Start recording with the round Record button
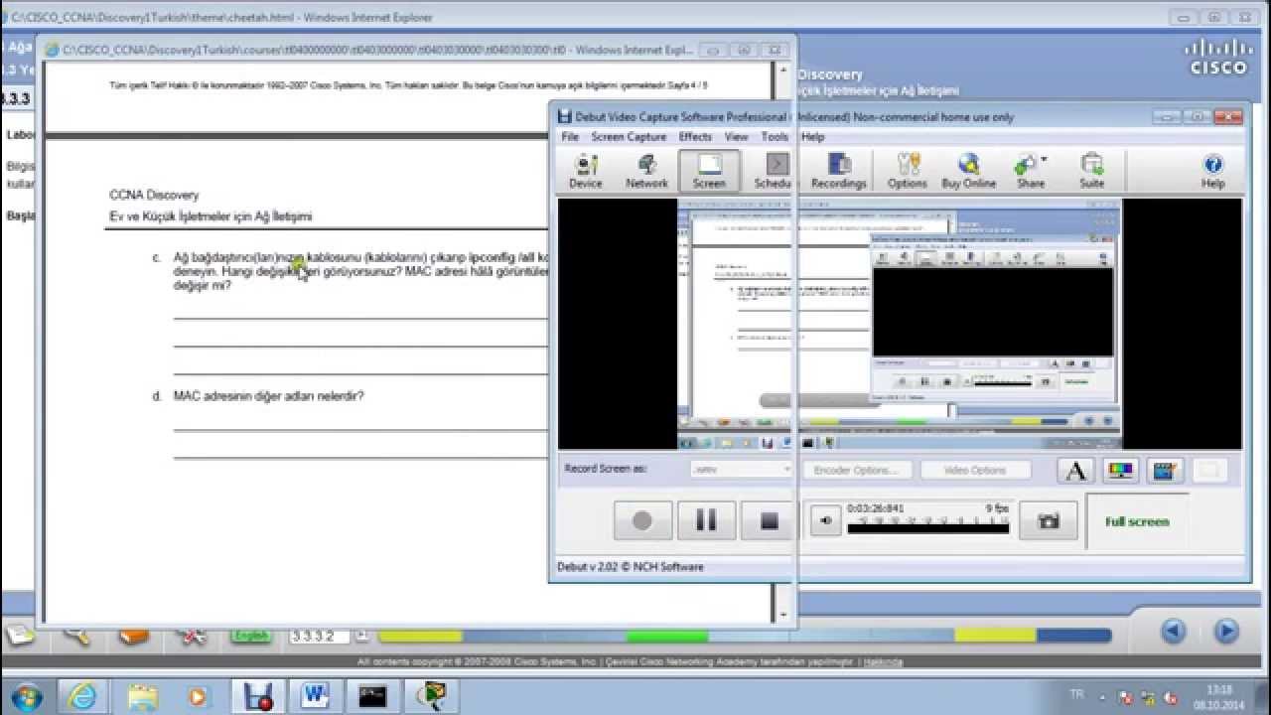 [x=642, y=520]
